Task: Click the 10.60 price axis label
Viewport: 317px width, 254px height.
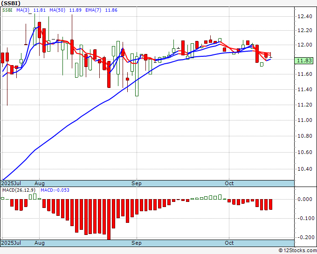Action: [x=305, y=152]
